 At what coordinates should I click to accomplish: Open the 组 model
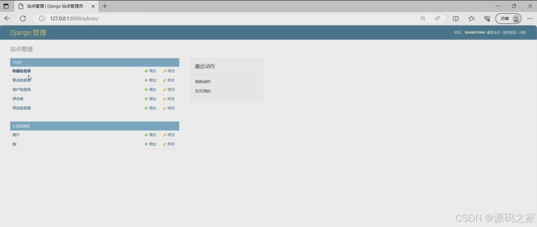(x=14, y=144)
